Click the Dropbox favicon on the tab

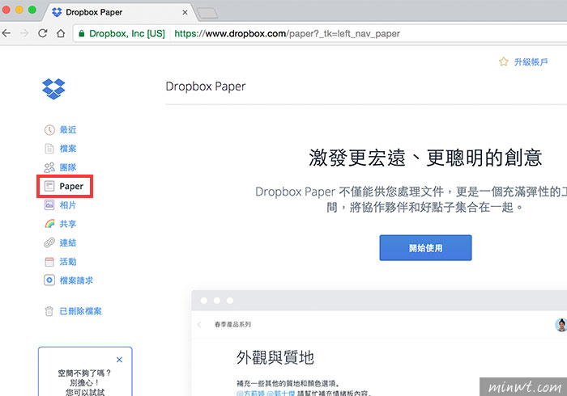click(57, 12)
